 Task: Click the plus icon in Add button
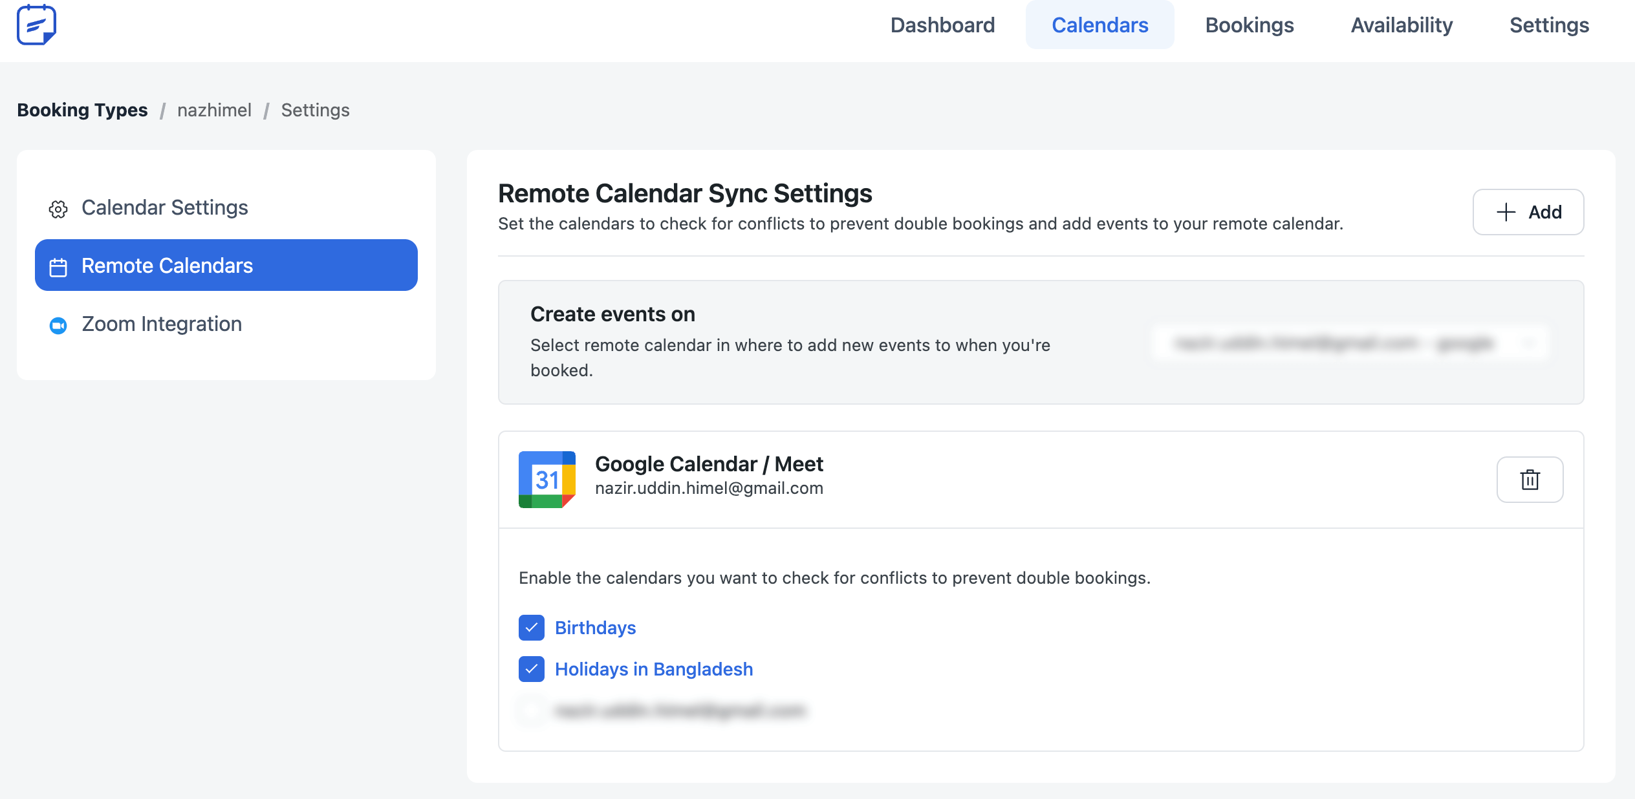click(1506, 212)
